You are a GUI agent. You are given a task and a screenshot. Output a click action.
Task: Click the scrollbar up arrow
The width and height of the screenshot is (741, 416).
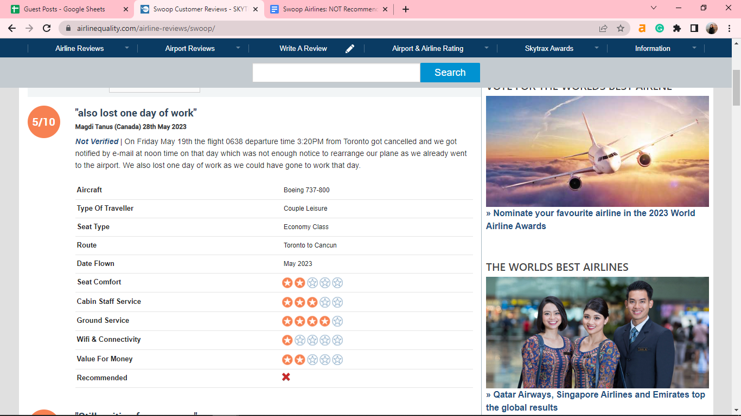click(x=736, y=43)
